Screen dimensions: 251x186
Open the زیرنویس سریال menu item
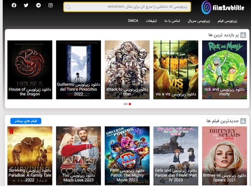tap(199, 21)
